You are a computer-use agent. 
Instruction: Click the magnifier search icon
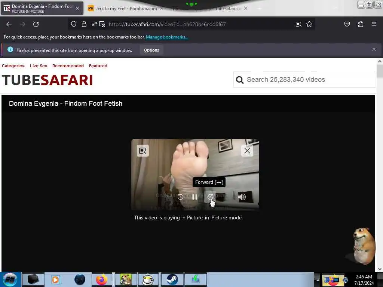(x=240, y=80)
